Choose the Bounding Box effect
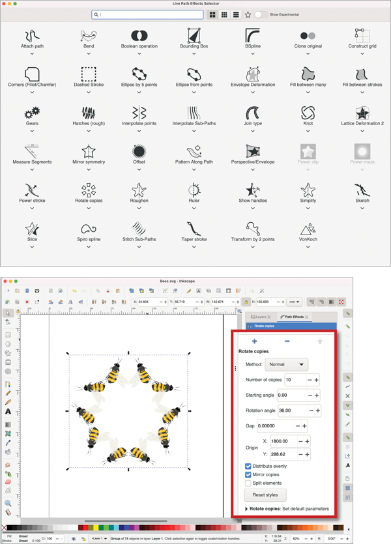Image resolution: width=391 pixels, height=544 pixels. pyautogui.click(x=194, y=39)
